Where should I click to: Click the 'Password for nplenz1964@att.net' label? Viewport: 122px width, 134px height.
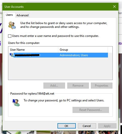32,94
